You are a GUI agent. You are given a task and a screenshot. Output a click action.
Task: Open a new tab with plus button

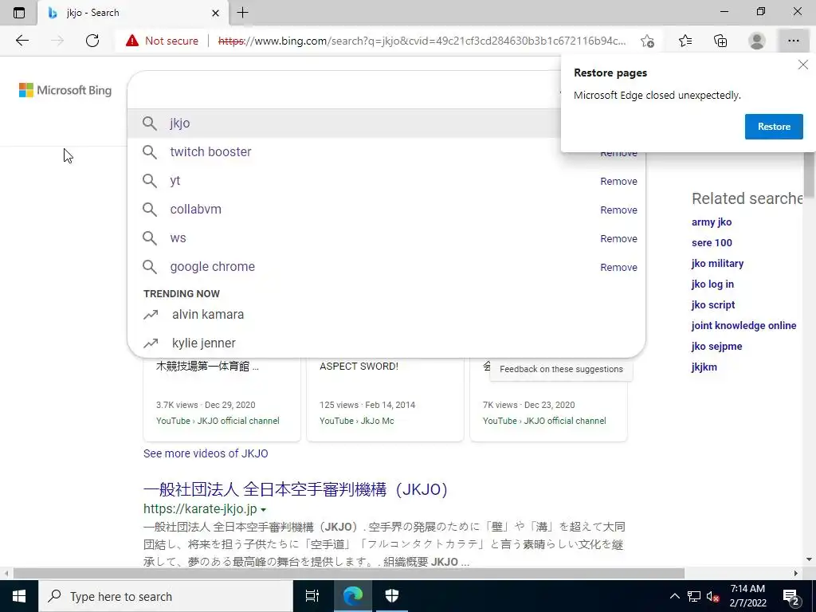click(242, 13)
